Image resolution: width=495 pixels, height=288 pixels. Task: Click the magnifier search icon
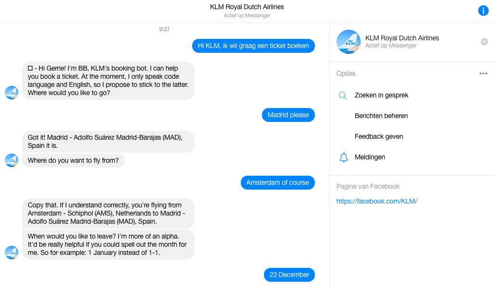[x=343, y=96]
